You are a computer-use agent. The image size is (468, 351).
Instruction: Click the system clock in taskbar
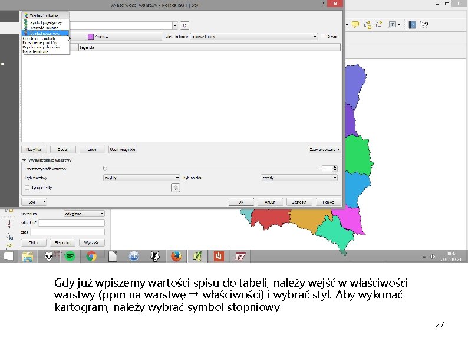[451, 257]
